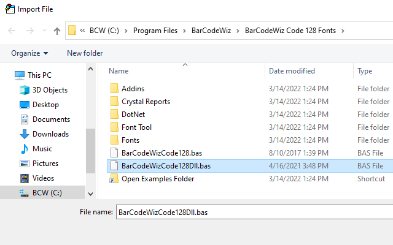This screenshot has height=245, width=393.
Task: Open the BarCodeWiz breadcrumb segment
Action: [x=211, y=31]
